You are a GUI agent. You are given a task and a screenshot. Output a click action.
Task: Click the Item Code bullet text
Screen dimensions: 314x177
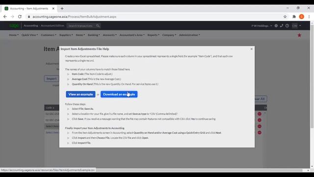tap(92, 74)
